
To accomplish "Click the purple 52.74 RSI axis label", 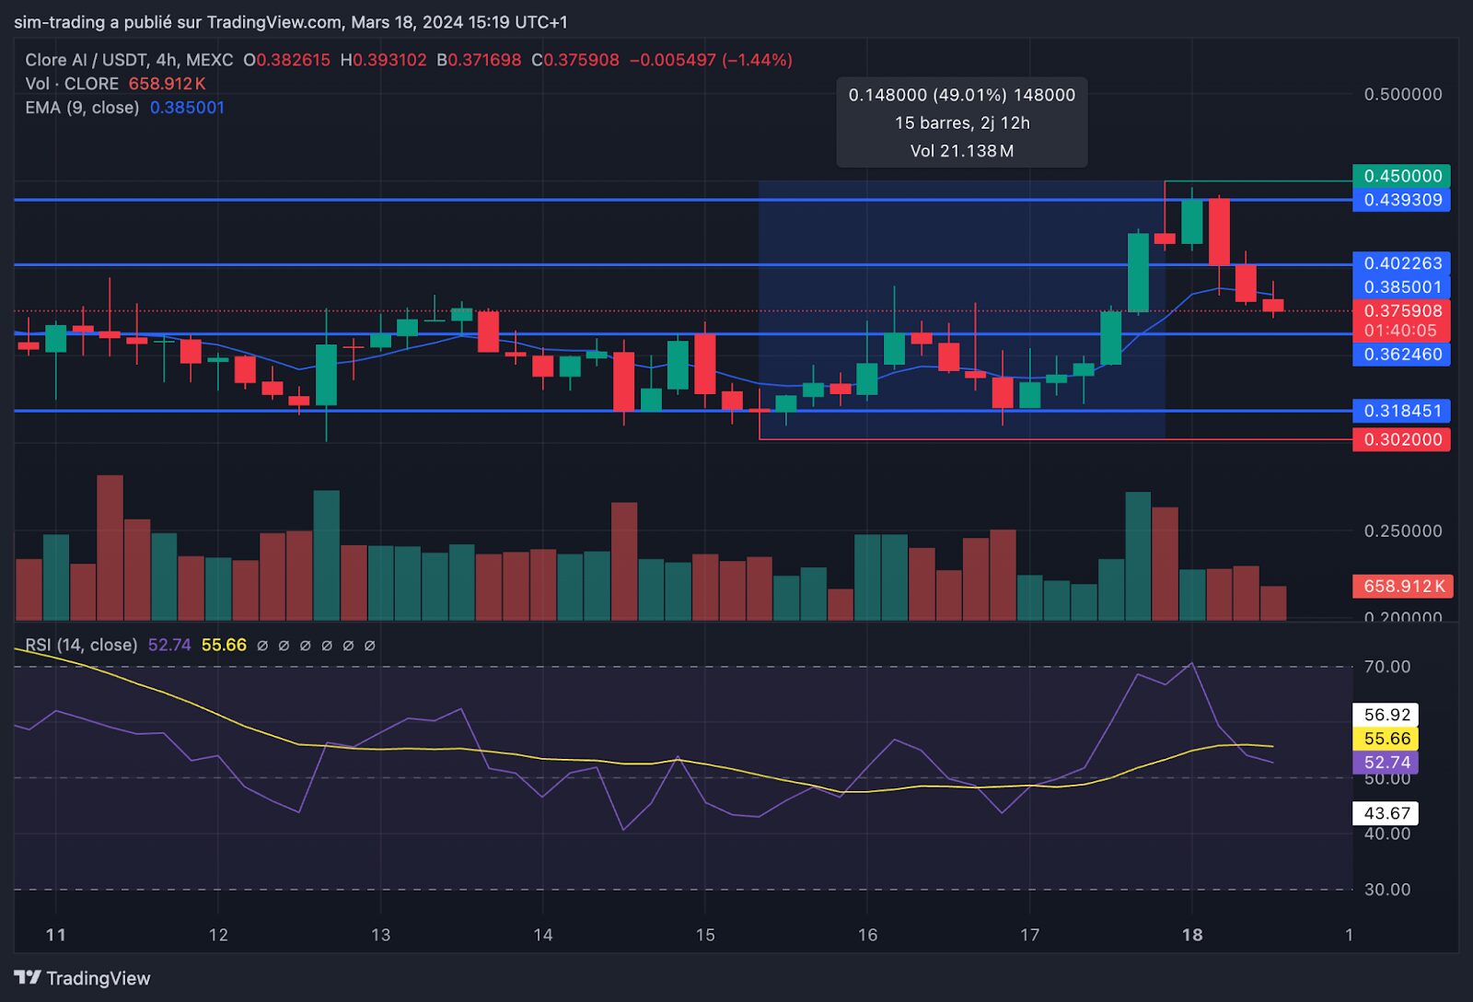I will (x=1386, y=763).
